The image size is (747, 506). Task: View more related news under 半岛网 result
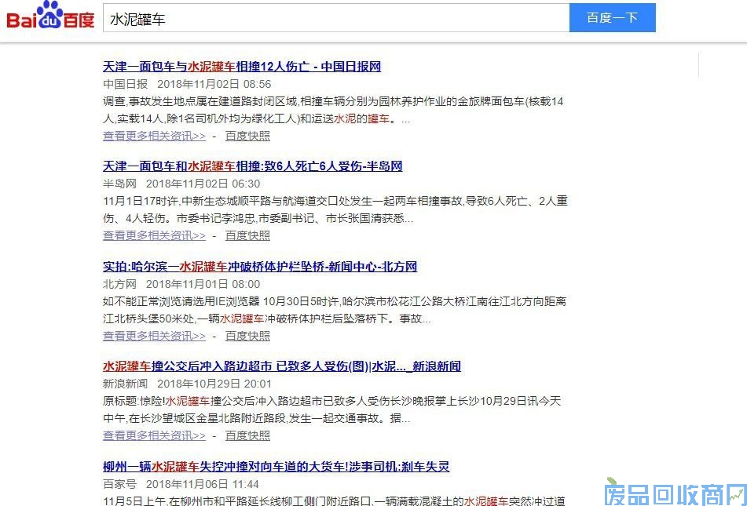[x=154, y=235]
